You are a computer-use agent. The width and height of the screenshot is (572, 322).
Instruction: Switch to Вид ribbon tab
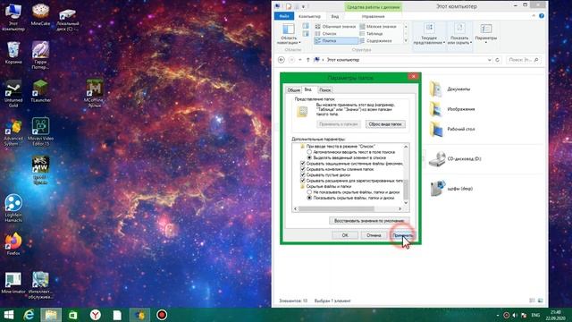click(x=335, y=16)
